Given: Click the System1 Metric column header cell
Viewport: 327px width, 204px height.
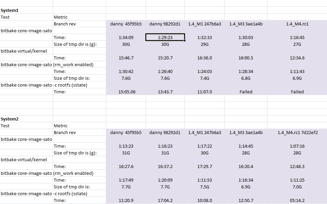Looking at the screenshot, I should [x=80, y=17].
